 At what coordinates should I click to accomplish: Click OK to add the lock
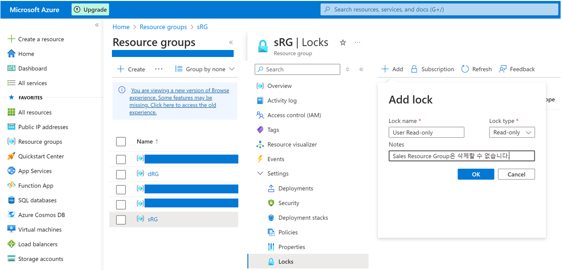pyautogui.click(x=476, y=174)
